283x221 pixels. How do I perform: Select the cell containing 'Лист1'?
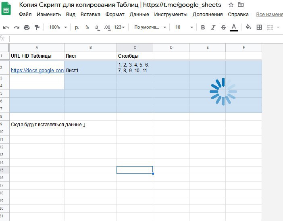pyautogui.click(x=90, y=68)
